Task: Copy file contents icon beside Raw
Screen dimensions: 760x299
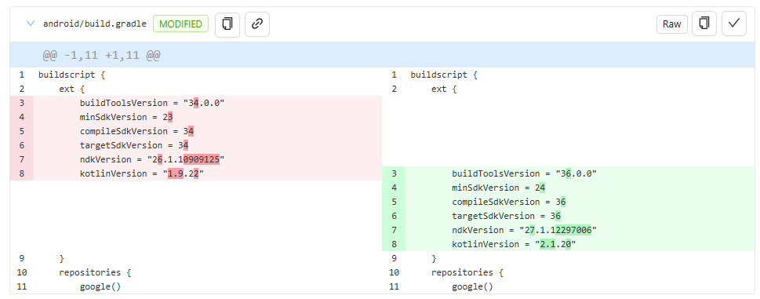Action: [704, 24]
